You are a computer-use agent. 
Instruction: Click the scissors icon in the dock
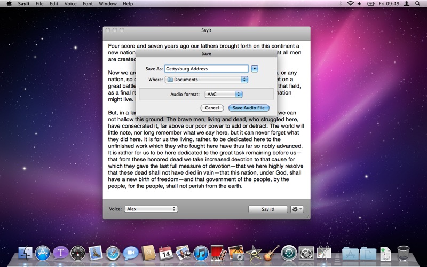[x=324, y=253]
